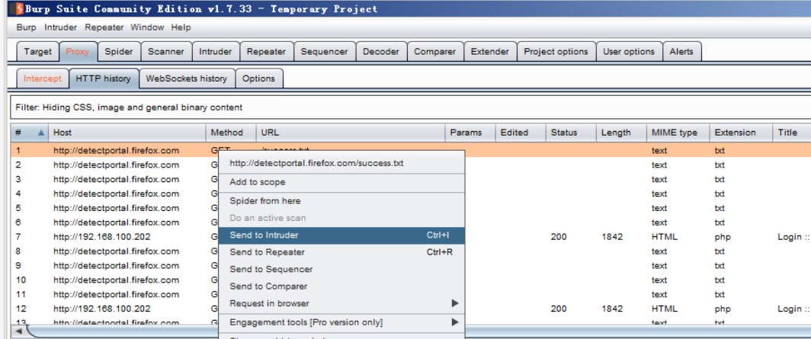The height and width of the screenshot is (339, 811).
Task: Open the Intruder menu in menu bar
Action: click(60, 27)
